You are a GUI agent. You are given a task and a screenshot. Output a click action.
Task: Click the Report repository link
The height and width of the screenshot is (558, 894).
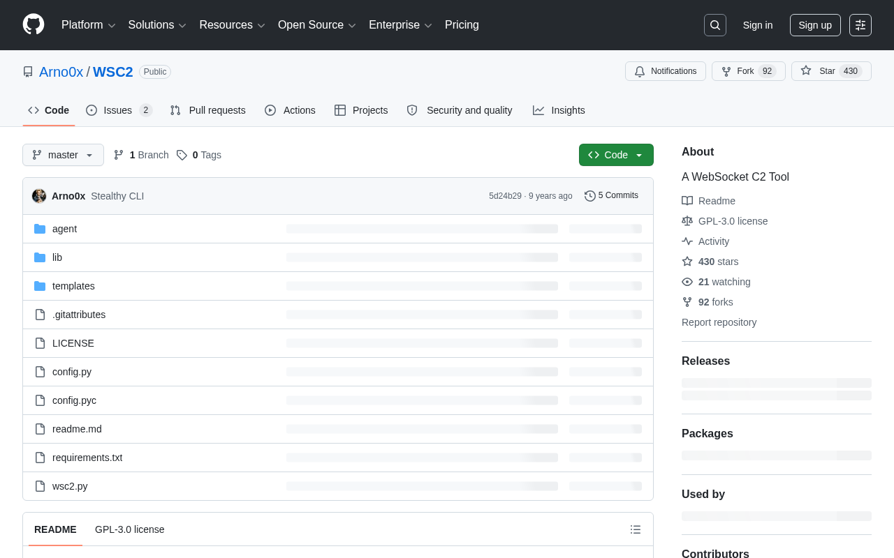pyautogui.click(x=719, y=322)
